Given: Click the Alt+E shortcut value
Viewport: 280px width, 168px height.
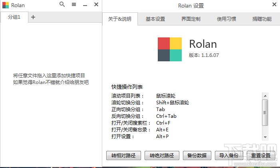Looking at the screenshot, I should pos(162,129).
